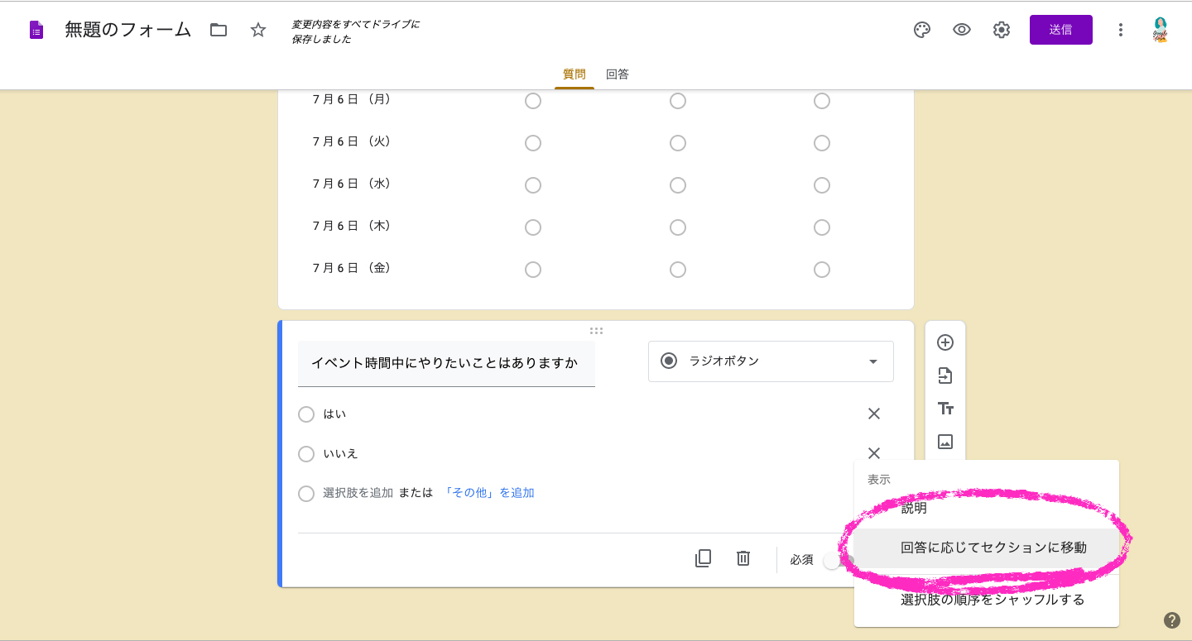Click the move to folder icon

[x=219, y=30]
